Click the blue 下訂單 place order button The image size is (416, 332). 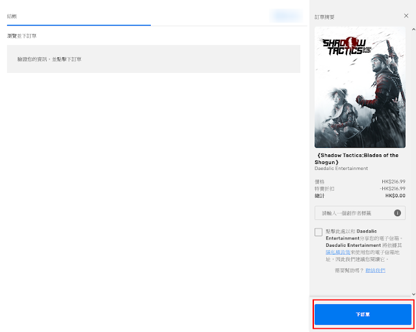click(363, 314)
